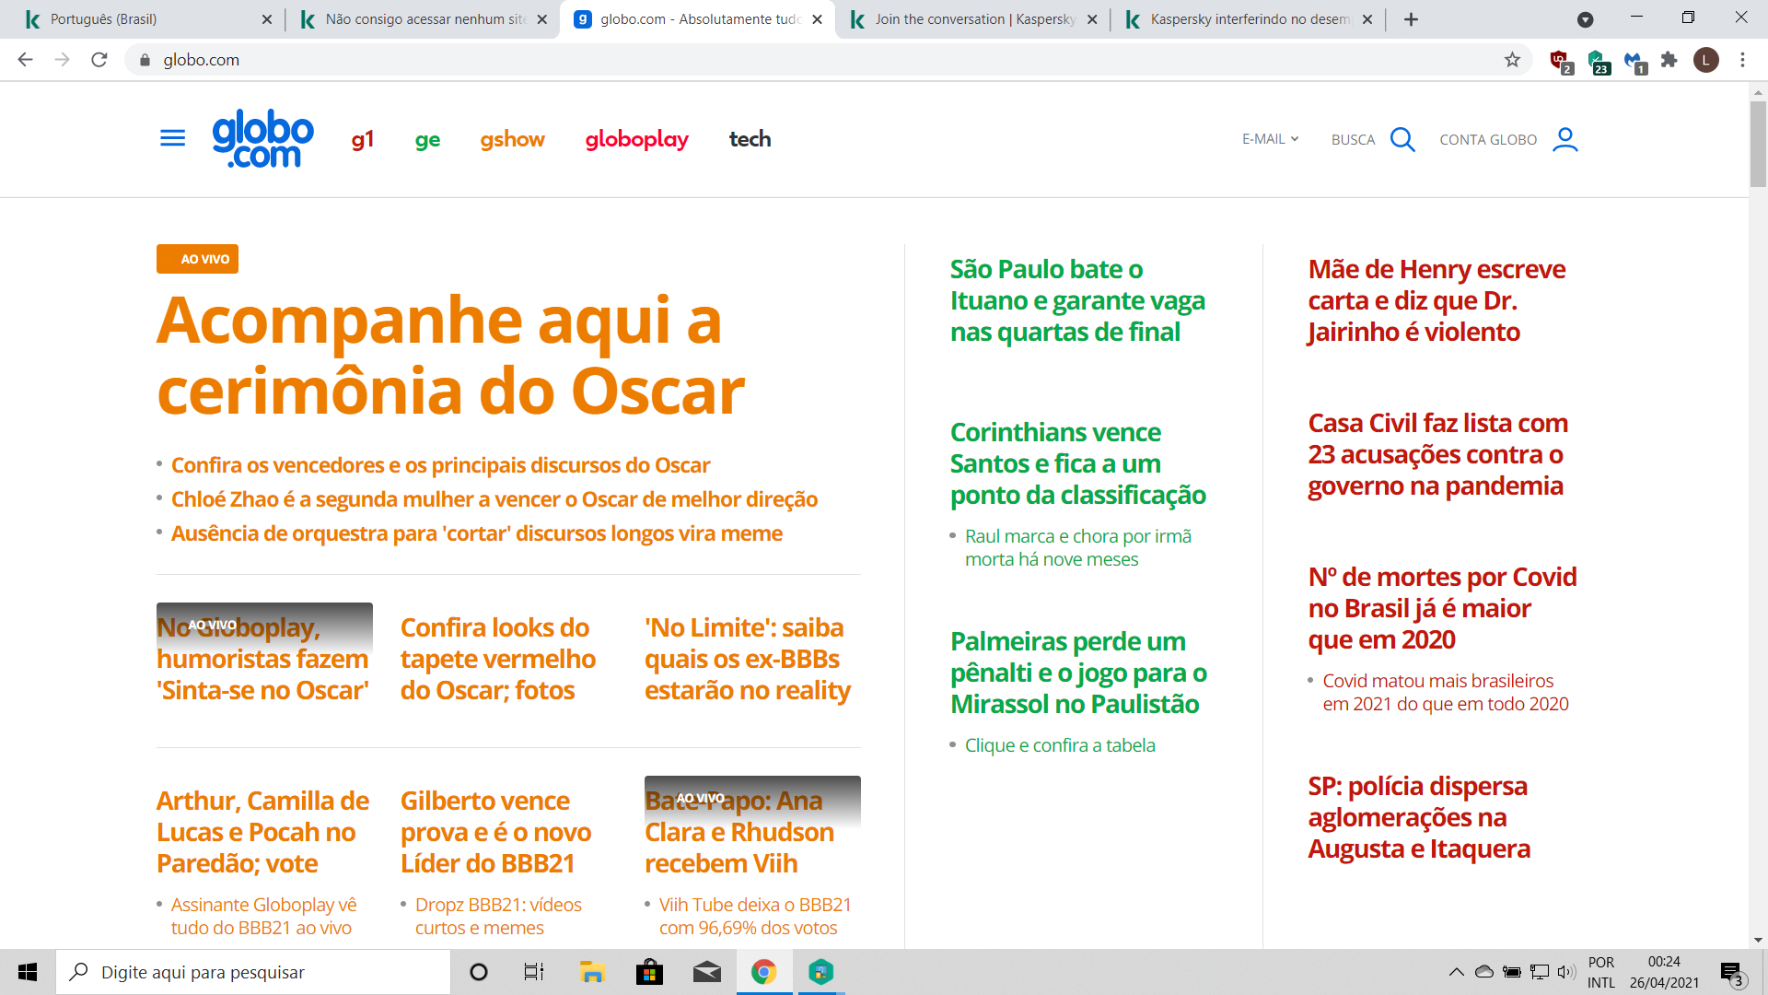Open headline about Chloé Zhao's Oscar

click(x=494, y=499)
